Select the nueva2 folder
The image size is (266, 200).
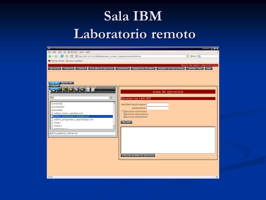pyautogui.click(x=57, y=104)
